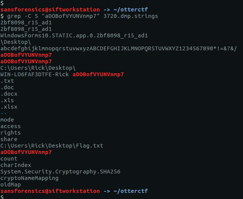Click the System.Security.Cryptography.SHA256 line
The width and height of the screenshot is (243, 199).
coord(60,172)
